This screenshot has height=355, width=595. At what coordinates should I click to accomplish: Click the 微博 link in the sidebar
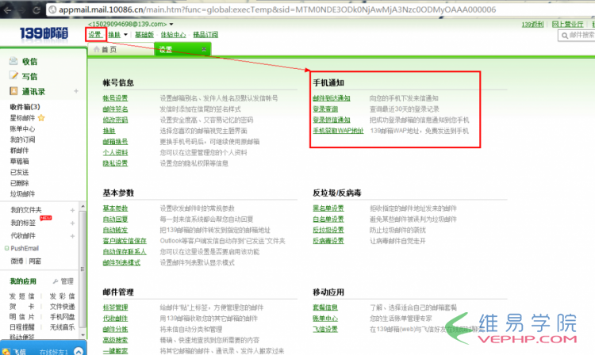(17, 261)
